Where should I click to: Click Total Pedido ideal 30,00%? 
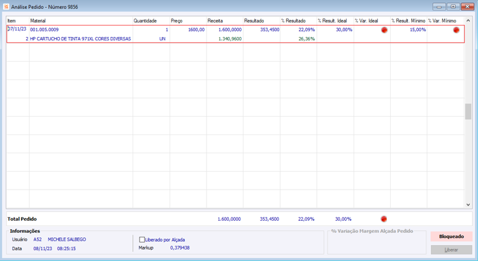pyautogui.click(x=344, y=219)
